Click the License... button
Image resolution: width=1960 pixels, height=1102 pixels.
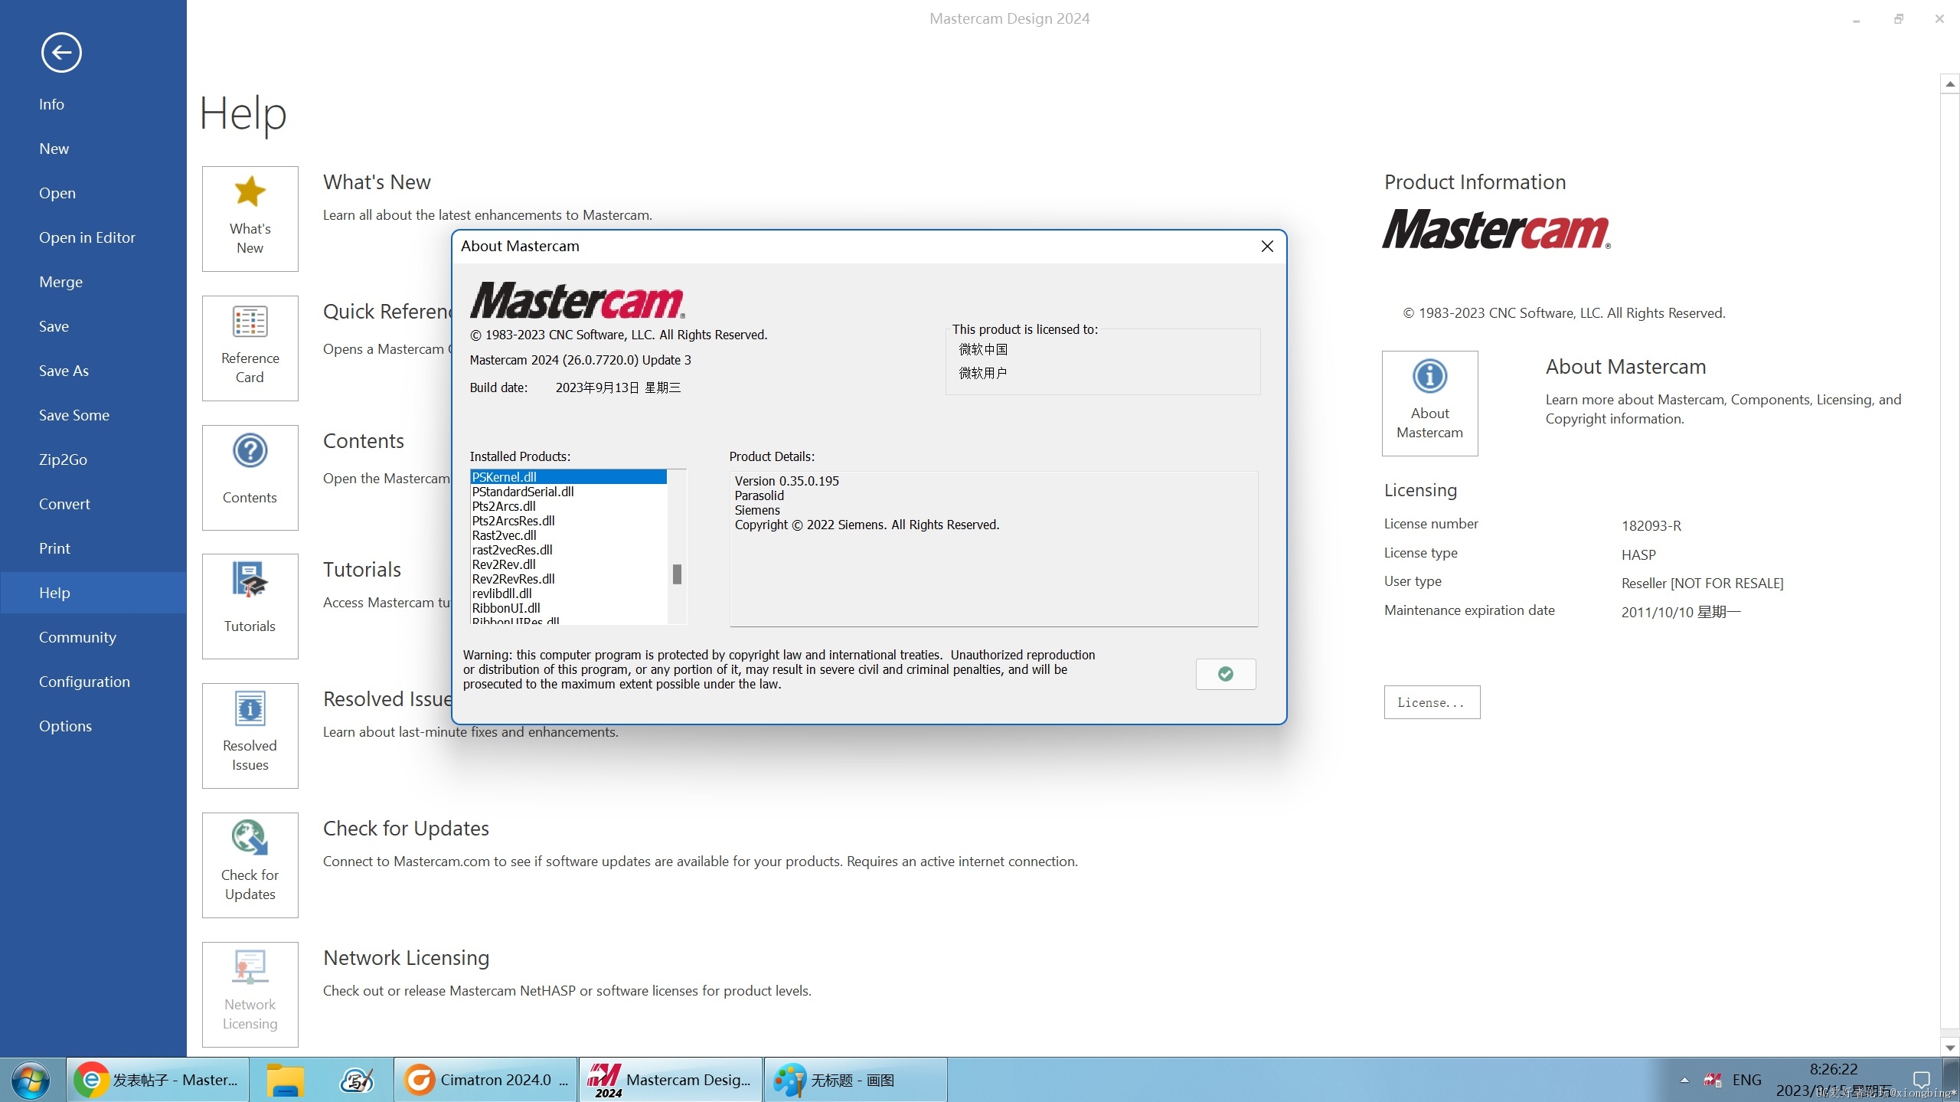(1432, 702)
